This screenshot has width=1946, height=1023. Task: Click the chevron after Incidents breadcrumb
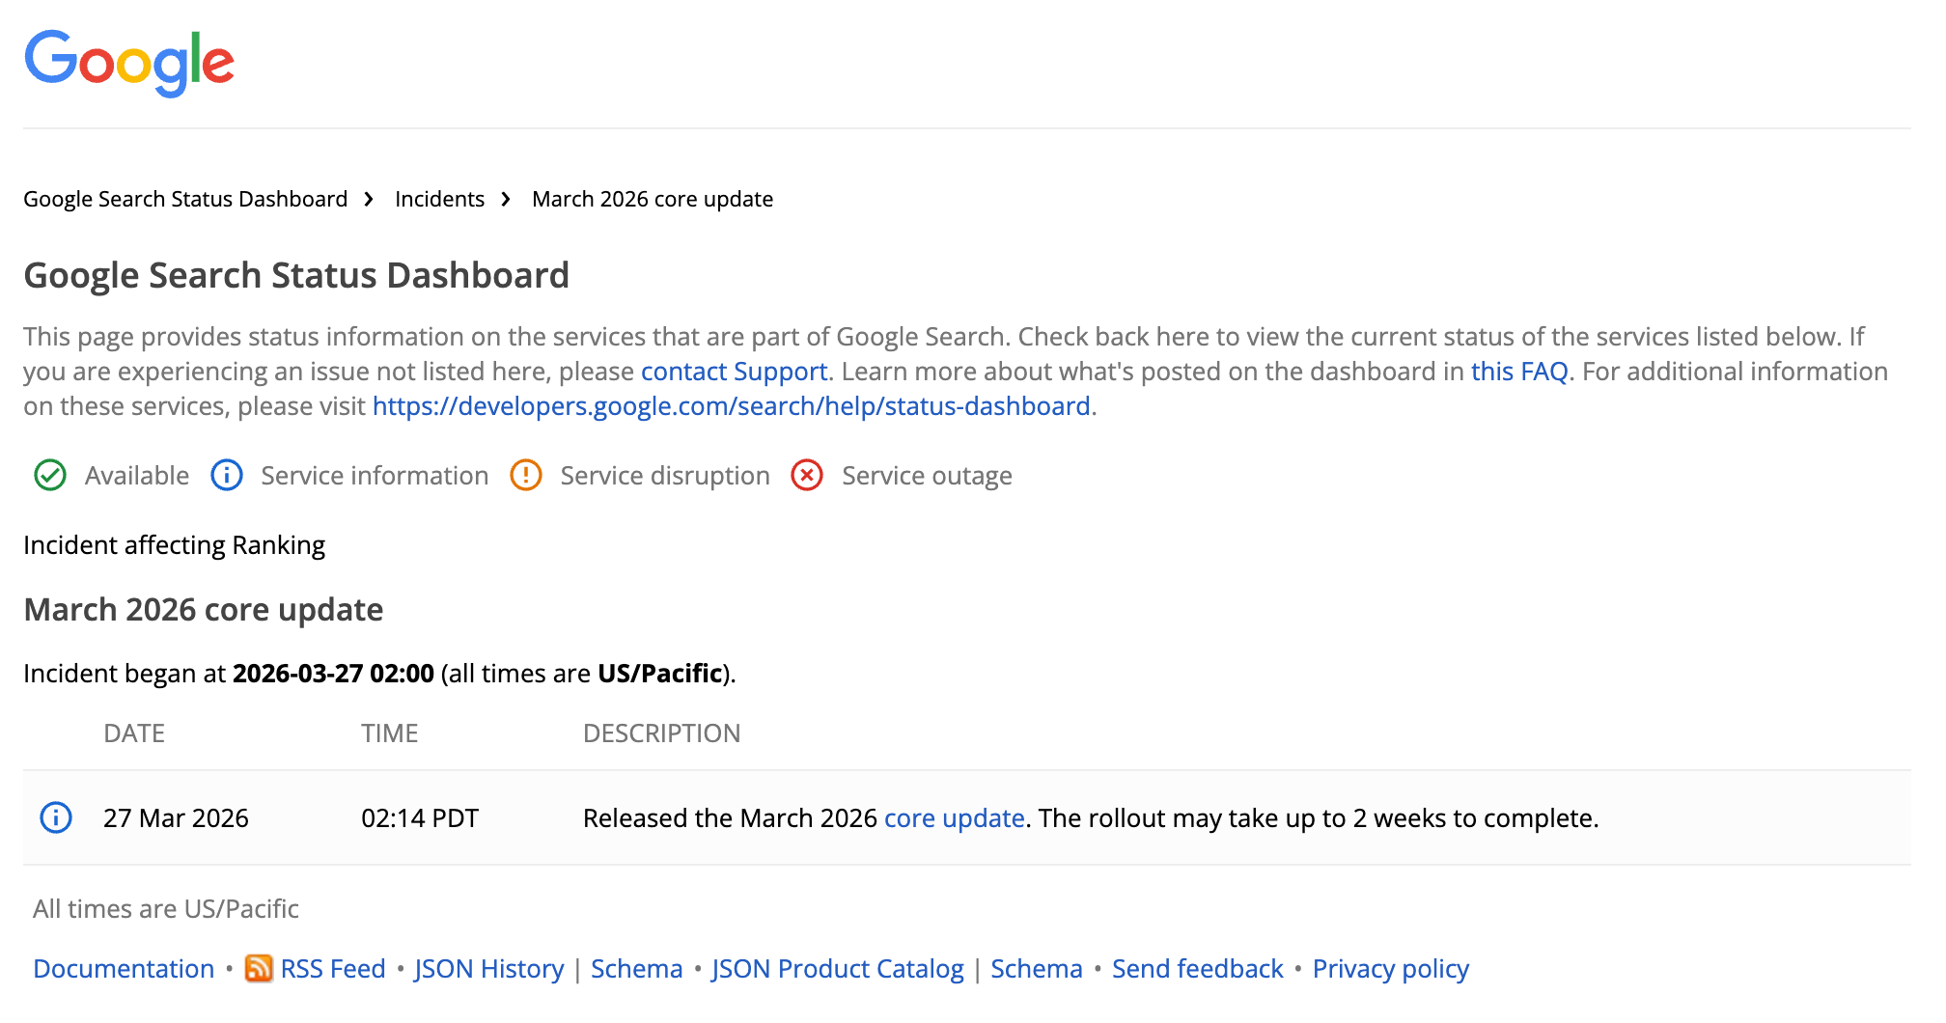506,199
